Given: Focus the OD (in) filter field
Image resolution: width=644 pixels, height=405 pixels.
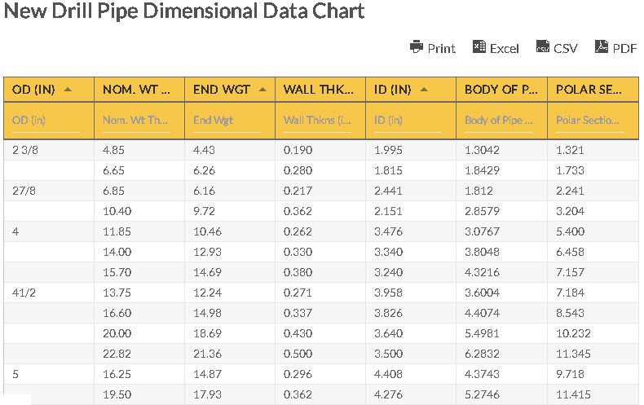Looking at the screenshot, I should 46,121.
